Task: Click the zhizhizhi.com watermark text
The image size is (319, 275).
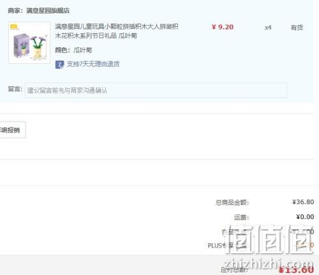Action: click(x=269, y=264)
